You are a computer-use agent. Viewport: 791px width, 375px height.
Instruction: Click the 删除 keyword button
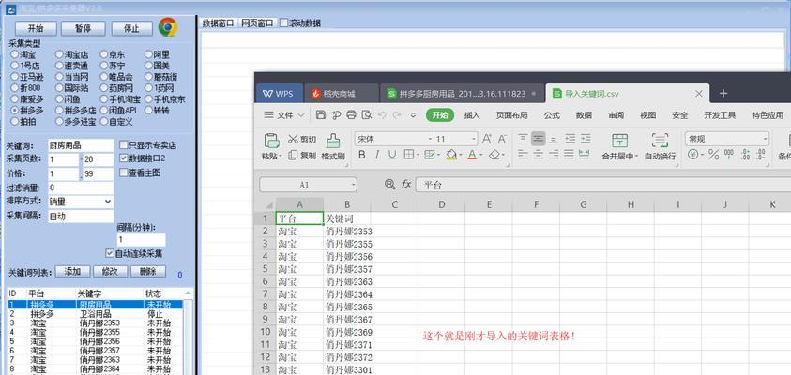[x=148, y=272]
